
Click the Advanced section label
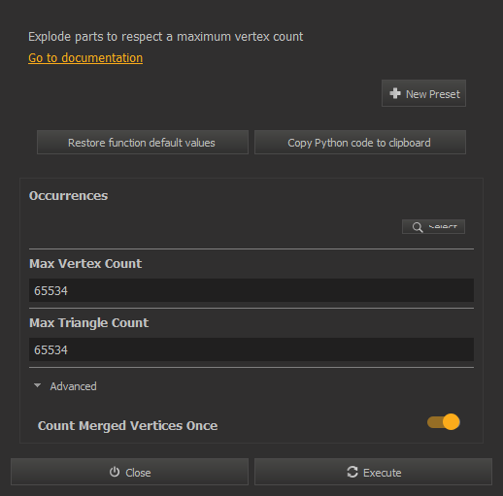click(x=74, y=386)
